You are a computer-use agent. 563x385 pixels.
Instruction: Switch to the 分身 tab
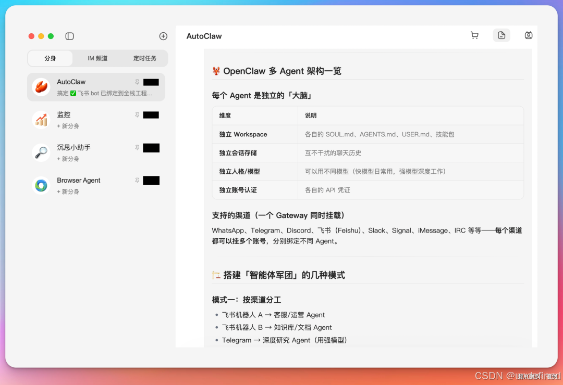point(50,58)
